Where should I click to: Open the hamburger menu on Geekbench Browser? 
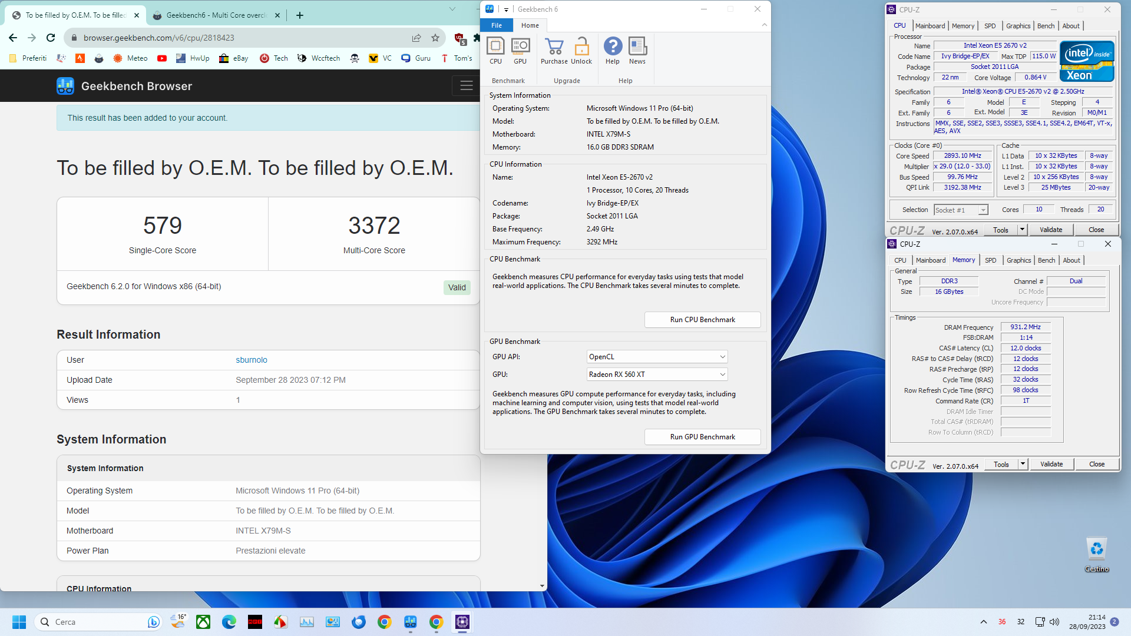coord(467,86)
